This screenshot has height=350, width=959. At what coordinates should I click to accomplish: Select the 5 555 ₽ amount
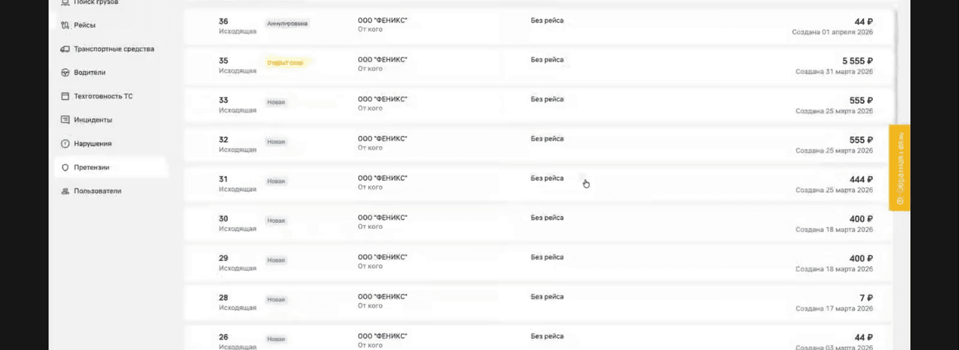(858, 61)
